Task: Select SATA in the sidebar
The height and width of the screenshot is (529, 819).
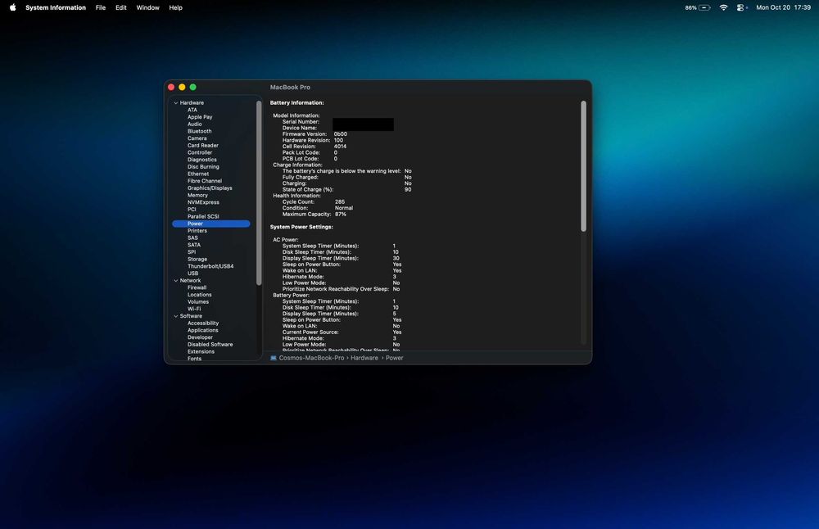Action: (194, 245)
